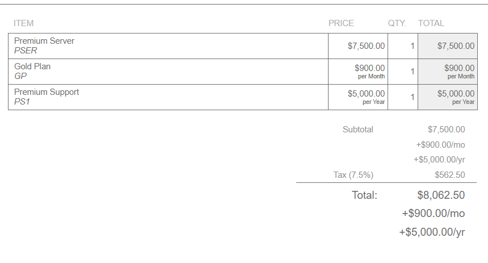Click the Tax (7.5%) label
The image size is (488, 263).
[354, 175]
